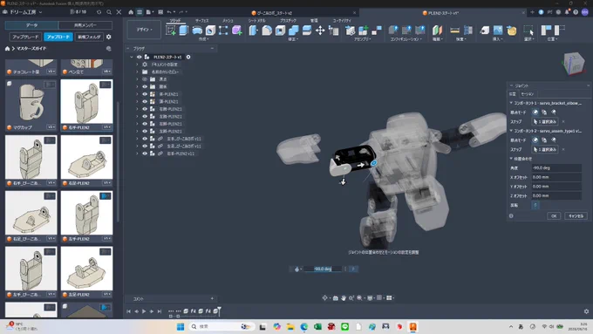Open timeline settings gear
Image resolution: width=593 pixels, height=334 pixels.
(586, 311)
